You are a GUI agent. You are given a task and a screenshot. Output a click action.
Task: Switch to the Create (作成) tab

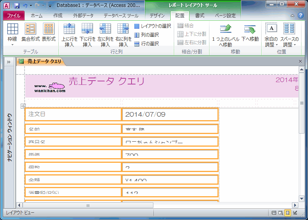pos(58,16)
